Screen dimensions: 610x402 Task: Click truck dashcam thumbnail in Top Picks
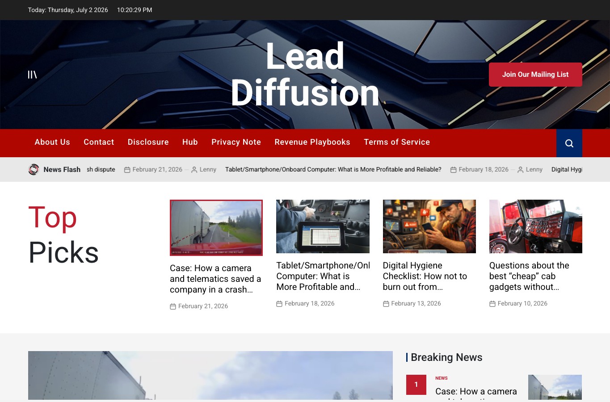[x=216, y=228]
